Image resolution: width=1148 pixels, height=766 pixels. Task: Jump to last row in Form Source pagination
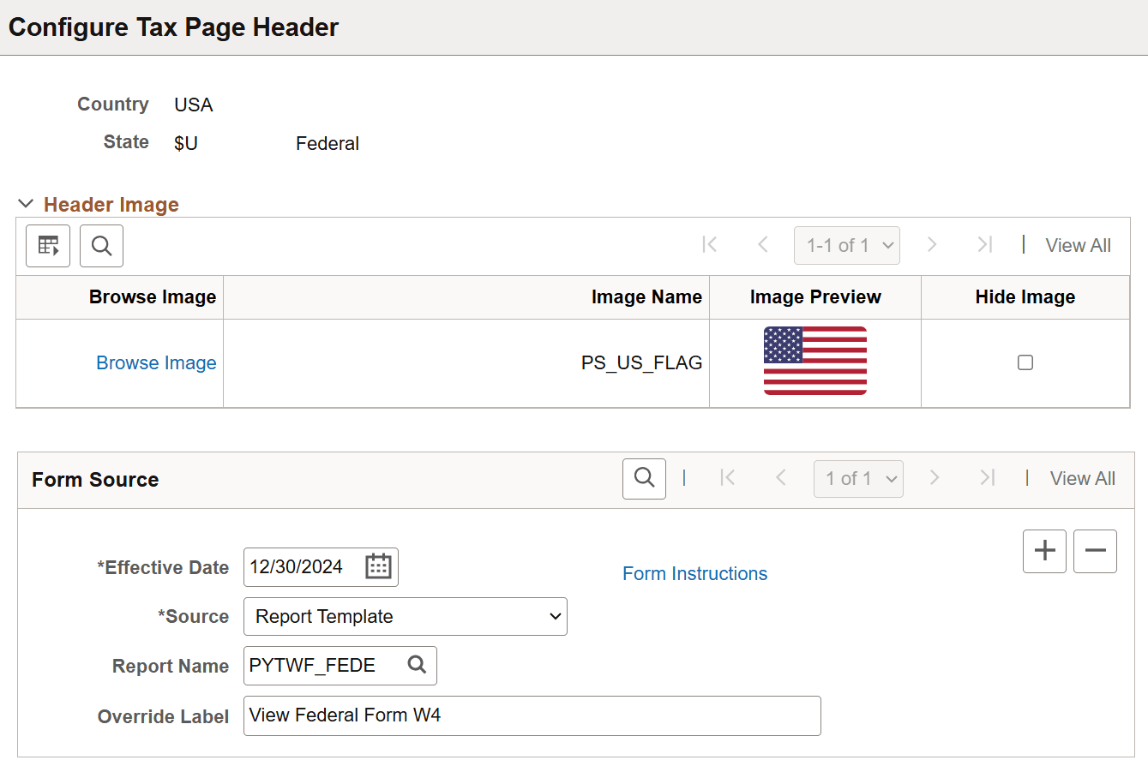[986, 478]
